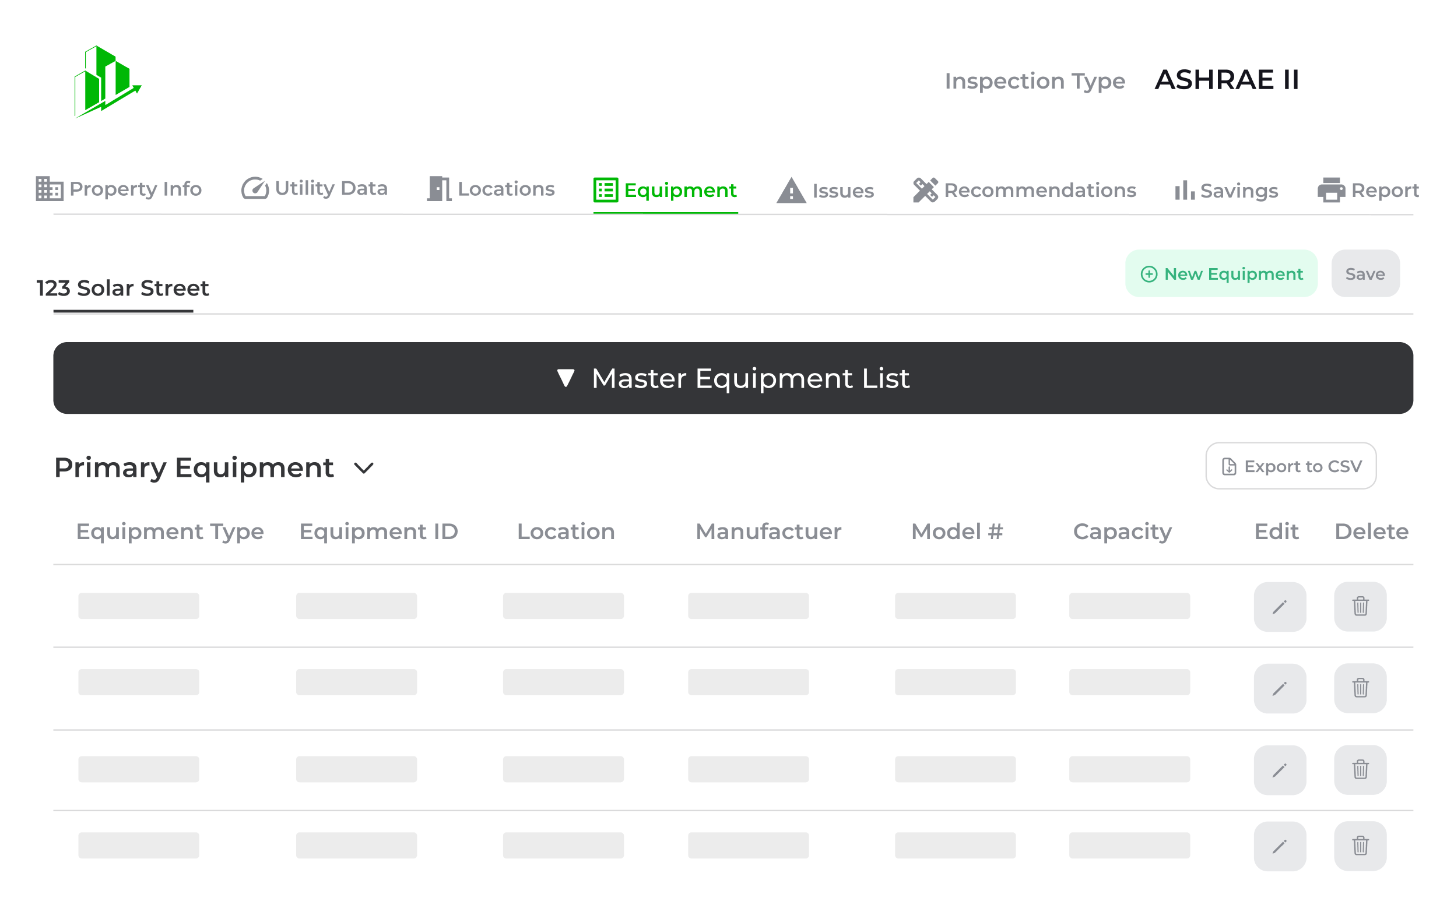Select the 123 Solar Street property tab
The height and width of the screenshot is (901, 1433).
coord(122,288)
